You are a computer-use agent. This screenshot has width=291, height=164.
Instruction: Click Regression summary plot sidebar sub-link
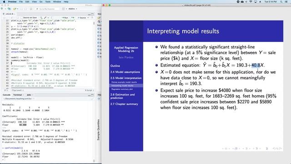point(122,89)
